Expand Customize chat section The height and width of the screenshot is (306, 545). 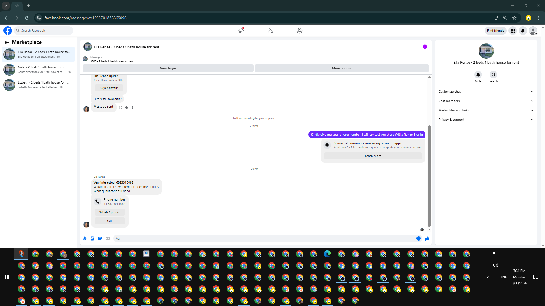click(486, 92)
